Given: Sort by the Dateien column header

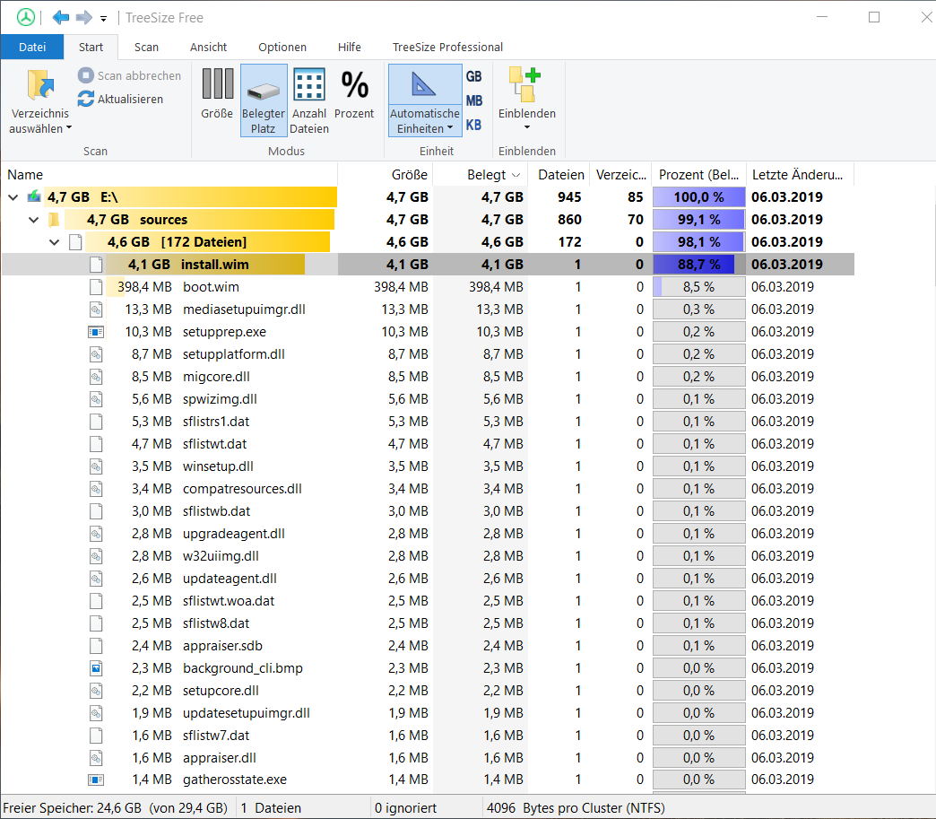Looking at the screenshot, I should click(x=559, y=174).
